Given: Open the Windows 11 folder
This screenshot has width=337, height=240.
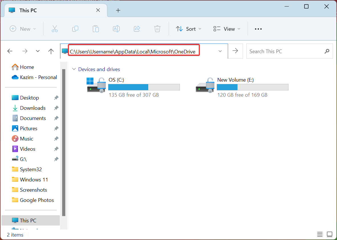Looking at the screenshot, I should (30, 179).
